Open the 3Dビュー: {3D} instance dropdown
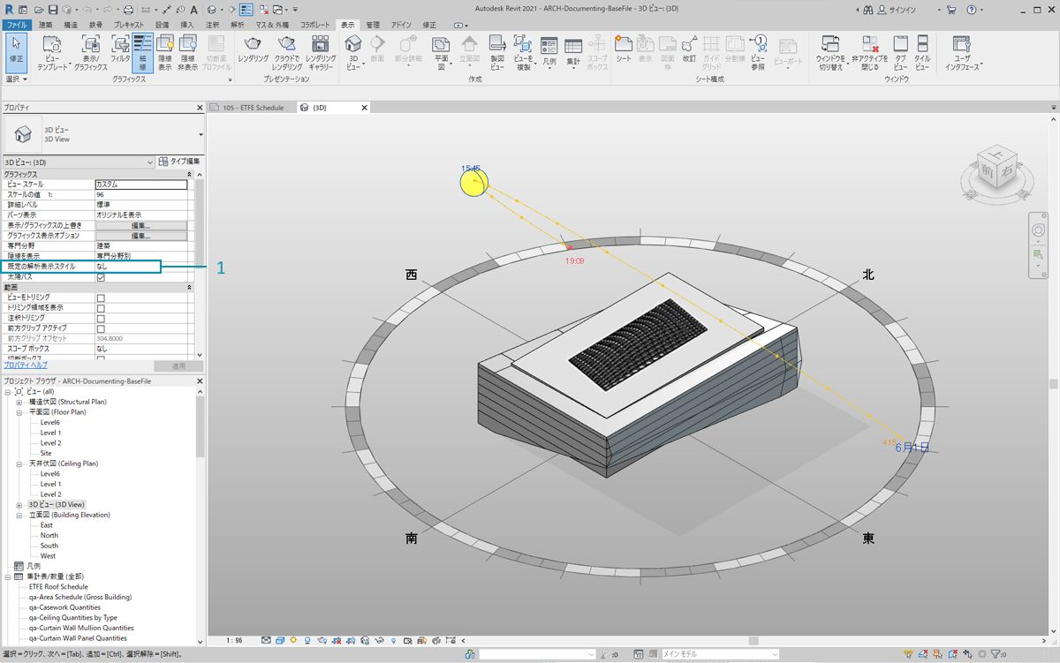Image resolution: width=1060 pixels, height=663 pixels. pyautogui.click(x=79, y=162)
